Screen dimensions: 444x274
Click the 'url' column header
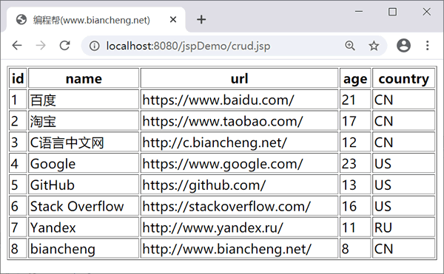[239, 78]
